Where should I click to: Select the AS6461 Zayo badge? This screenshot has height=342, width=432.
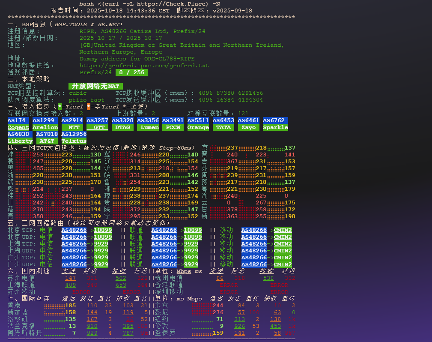click(249, 124)
